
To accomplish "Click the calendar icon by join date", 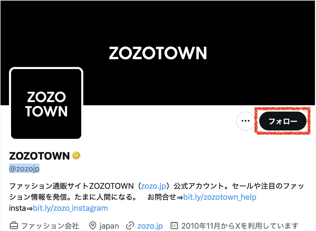I will tap(174, 225).
